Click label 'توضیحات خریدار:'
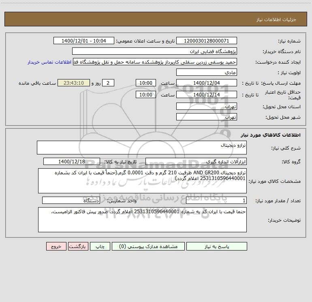The image size is (312, 302). 284,220
